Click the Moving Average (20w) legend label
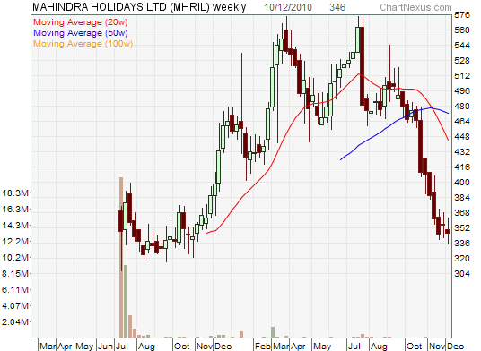This screenshot has width=481, height=351. pos(81,22)
